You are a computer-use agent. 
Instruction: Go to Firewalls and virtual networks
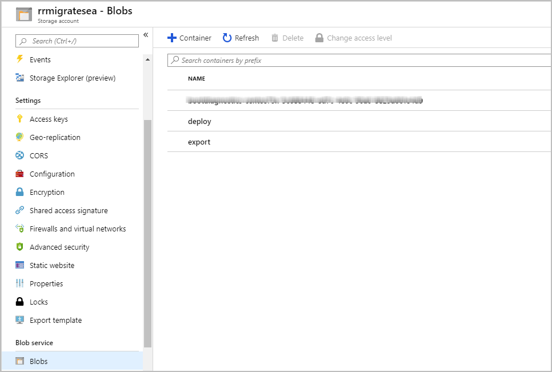coord(78,229)
